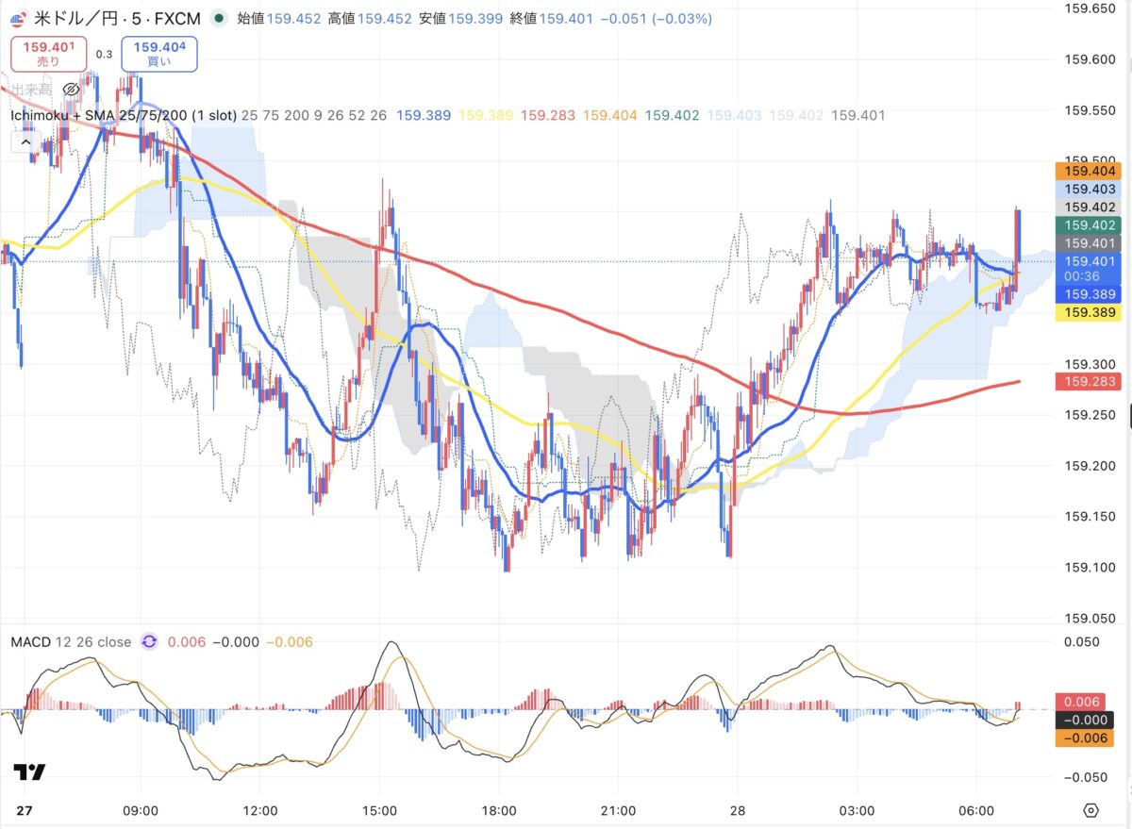Viewport: 1132px width, 829px height.
Task: Click the yellow 159.389 price label
Action: pyautogui.click(x=1090, y=312)
